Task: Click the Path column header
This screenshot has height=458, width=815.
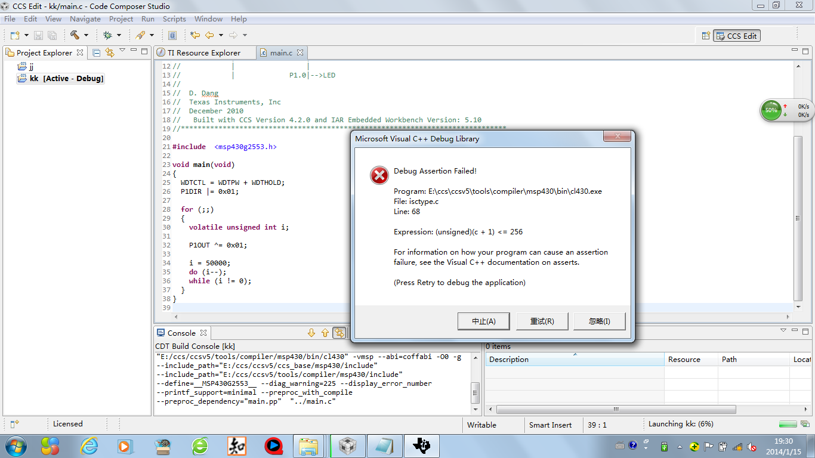Action: pyautogui.click(x=754, y=359)
